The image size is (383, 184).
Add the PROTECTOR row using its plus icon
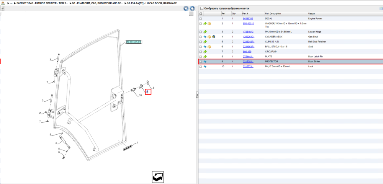(x=201, y=62)
